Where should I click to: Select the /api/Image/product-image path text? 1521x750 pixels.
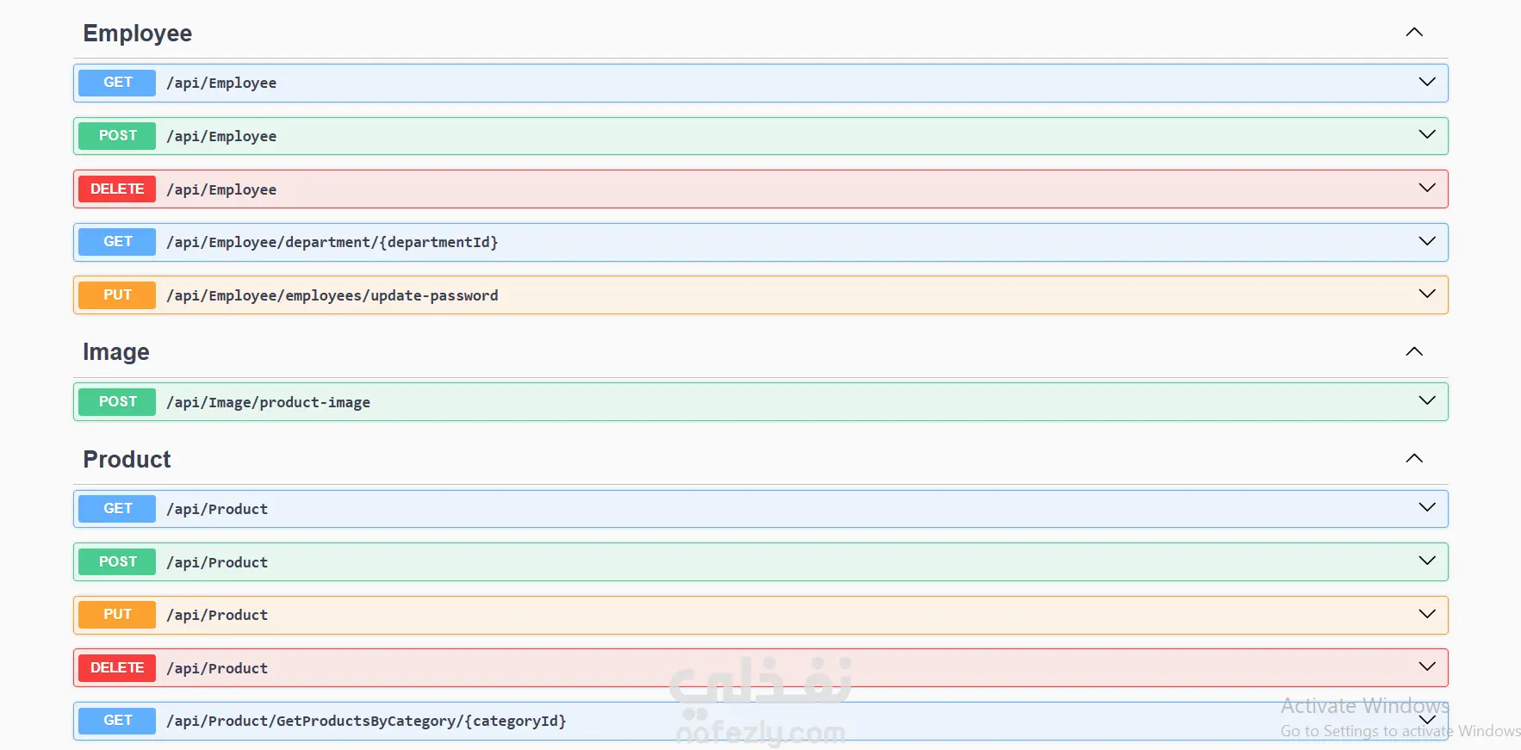point(269,403)
